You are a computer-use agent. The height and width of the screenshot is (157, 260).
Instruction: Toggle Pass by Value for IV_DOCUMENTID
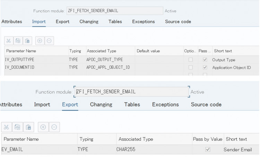coord(205,67)
